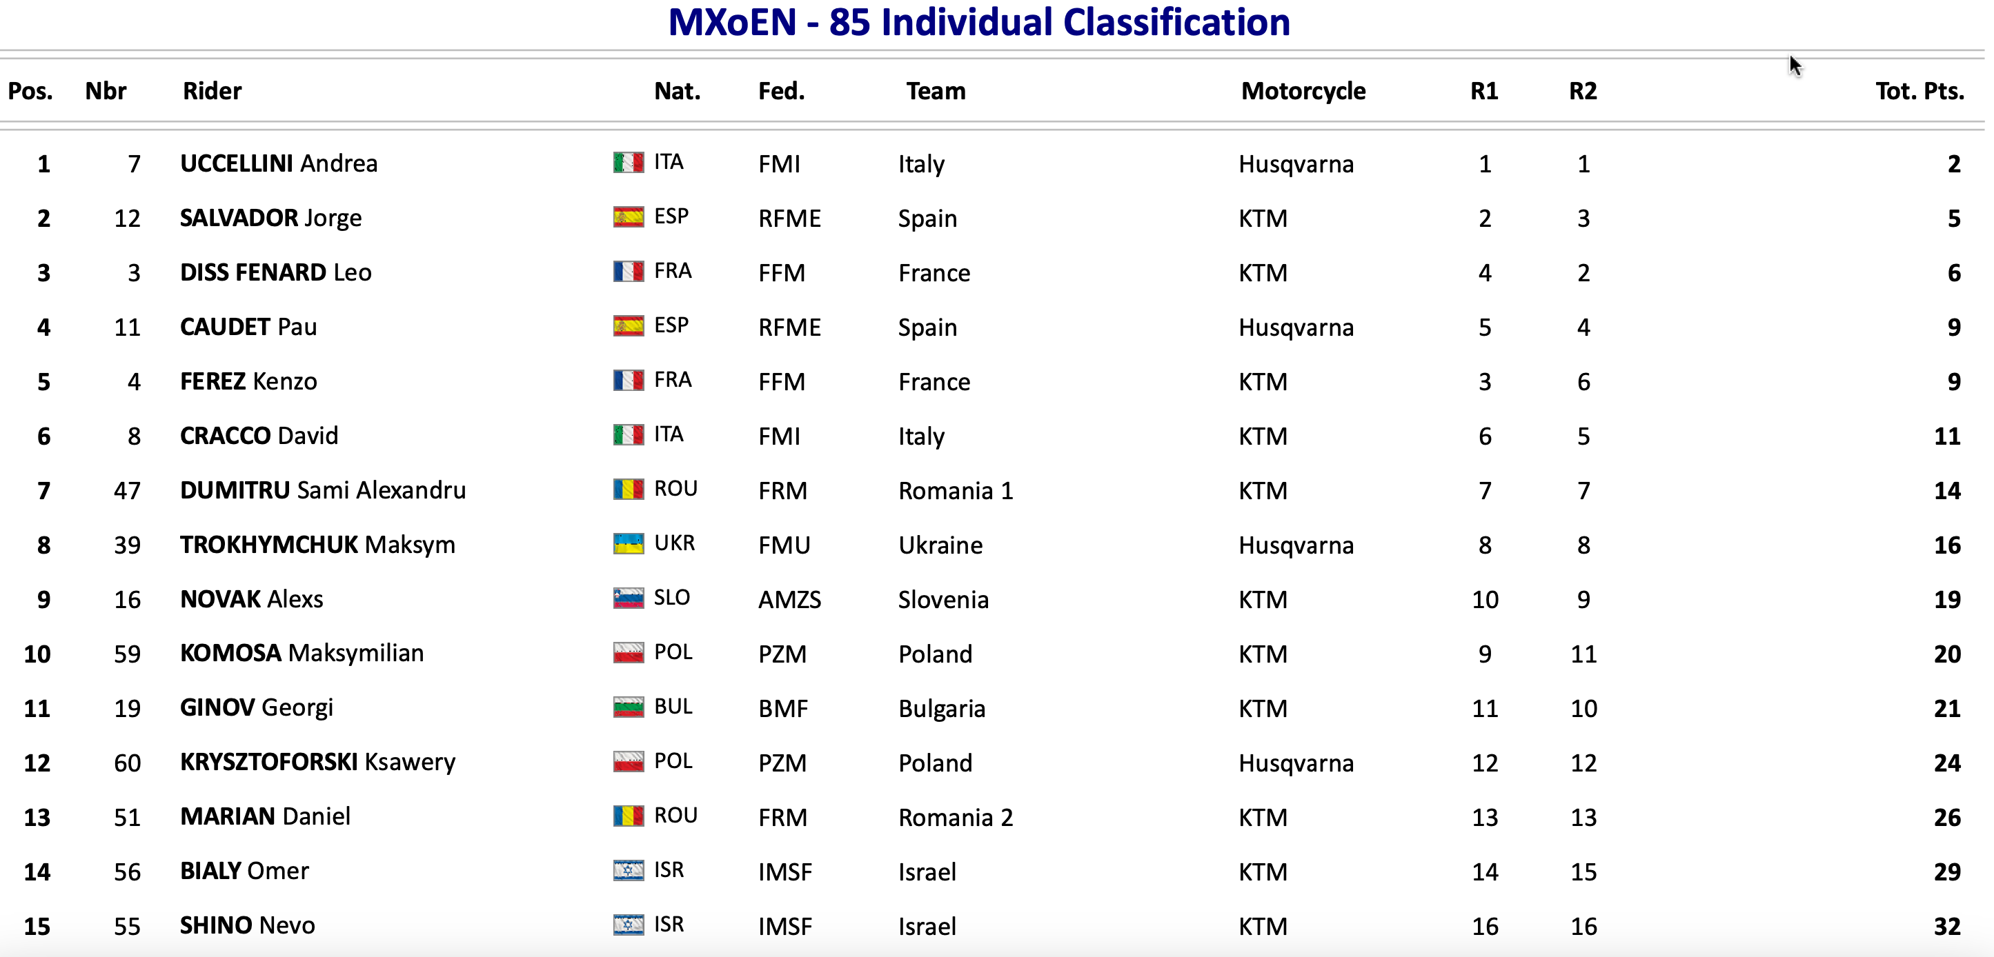Click the rider name FEREZ Kenzo
The width and height of the screenshot is (1994, 957).
click(x=248, y=381)
